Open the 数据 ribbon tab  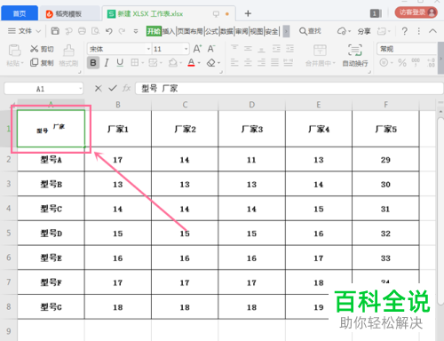point(226,31)
